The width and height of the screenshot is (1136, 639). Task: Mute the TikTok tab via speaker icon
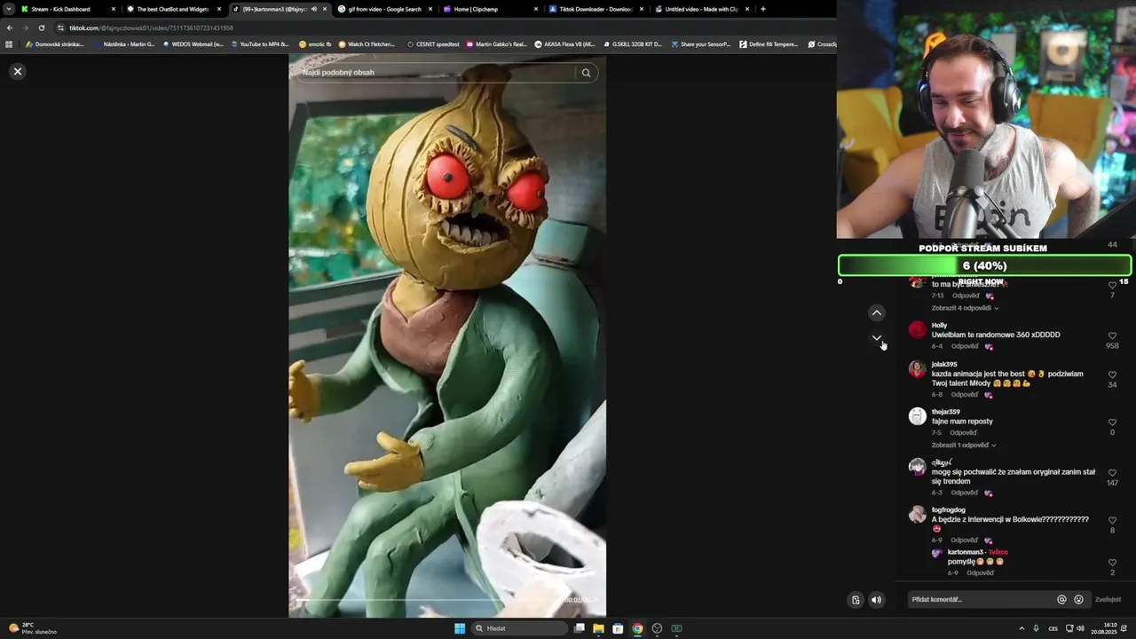pos(313,9)
